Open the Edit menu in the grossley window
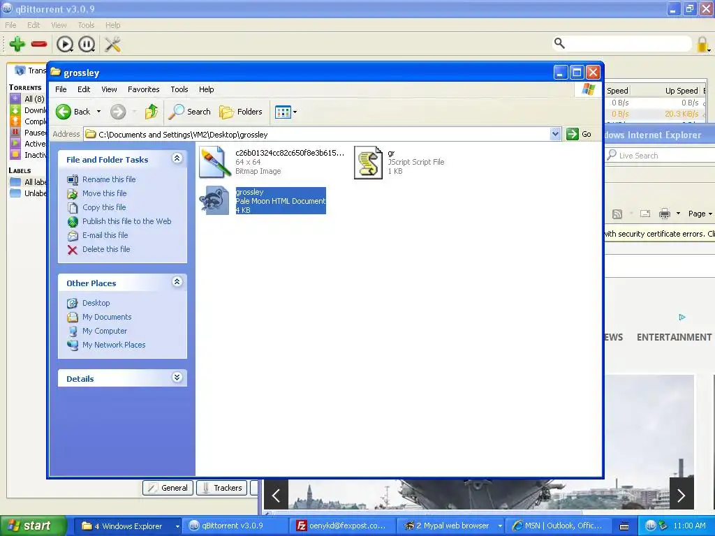 [84, 89]
